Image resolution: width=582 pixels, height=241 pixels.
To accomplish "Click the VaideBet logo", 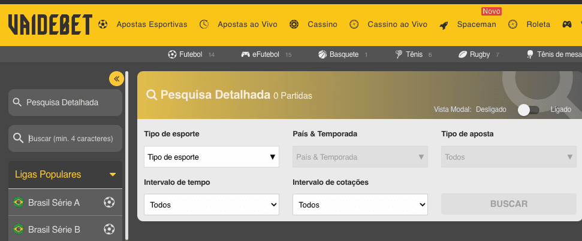I will [x=50, y=25].
